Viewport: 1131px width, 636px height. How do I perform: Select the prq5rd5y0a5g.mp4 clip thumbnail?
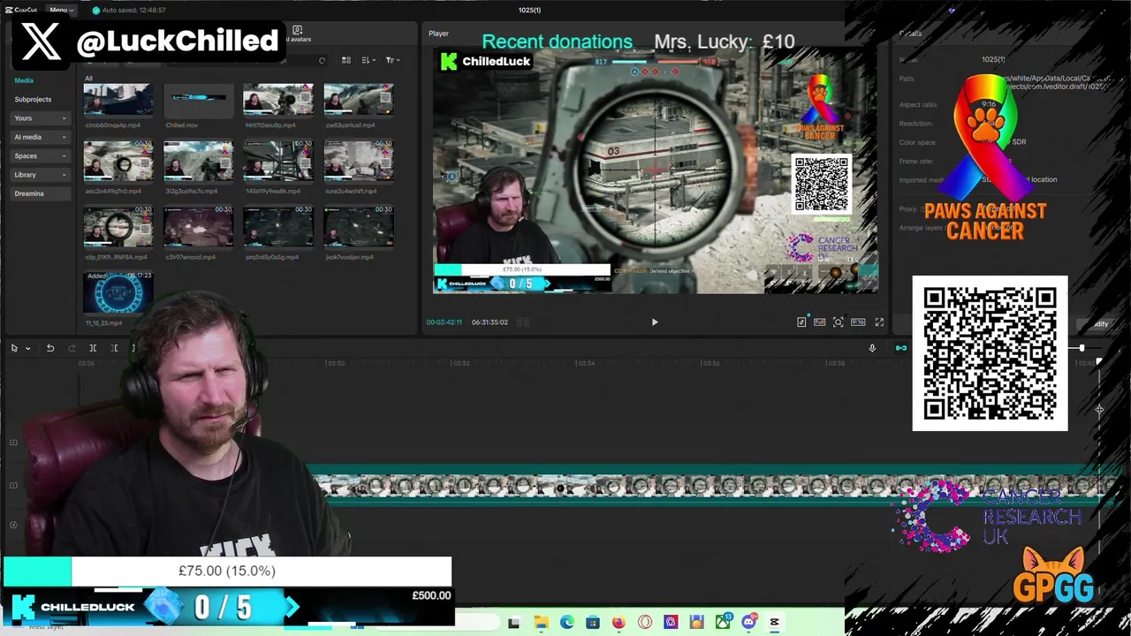(278, 226)
